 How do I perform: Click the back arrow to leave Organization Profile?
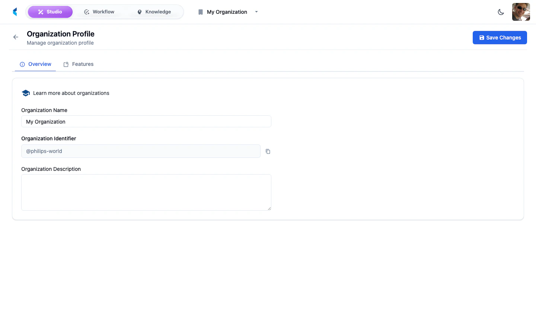click(15, 37)
